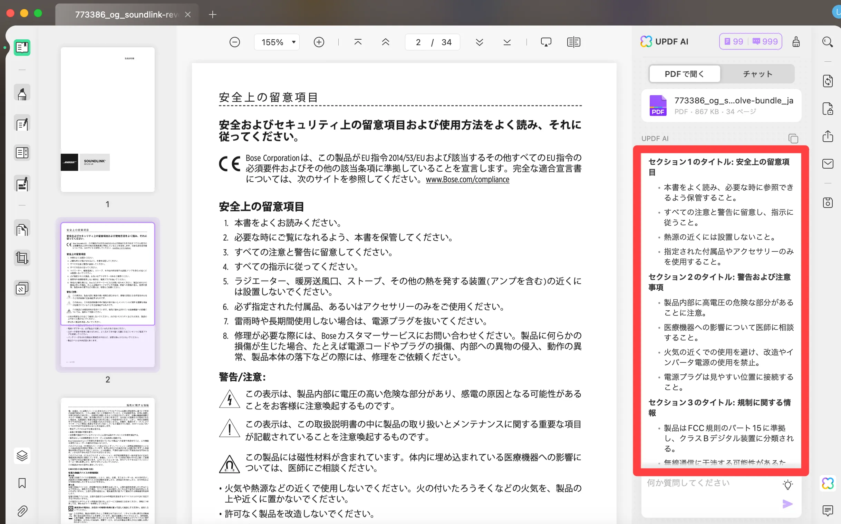This screenshot has height=524, width=841.
Task: Close the 773386_og_soundlink tab
Action: (188, 14)
